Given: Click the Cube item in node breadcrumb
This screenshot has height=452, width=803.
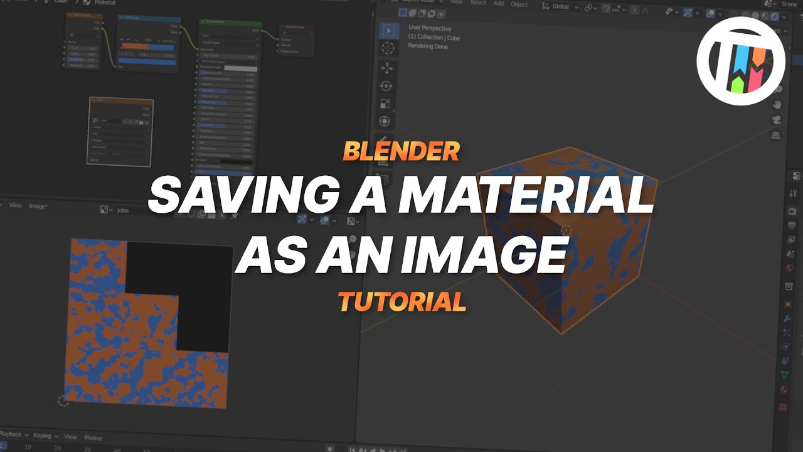Looking at the screenshot, I should 61,2.
